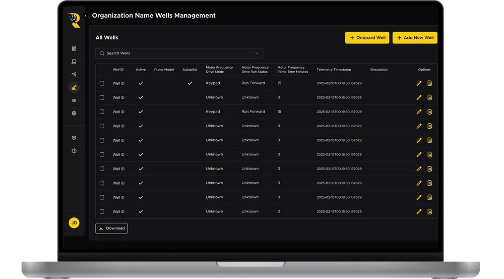
Task: View details of Keypad row lacking Autopilot
Action: click(430, 112)
